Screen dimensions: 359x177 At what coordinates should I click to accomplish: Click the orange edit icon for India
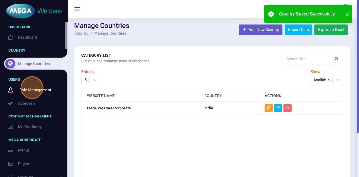click(269, 108)
